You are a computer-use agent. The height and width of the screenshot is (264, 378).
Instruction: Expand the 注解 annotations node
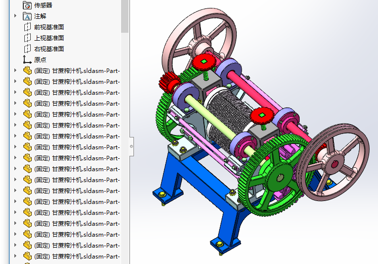[15, 16]
